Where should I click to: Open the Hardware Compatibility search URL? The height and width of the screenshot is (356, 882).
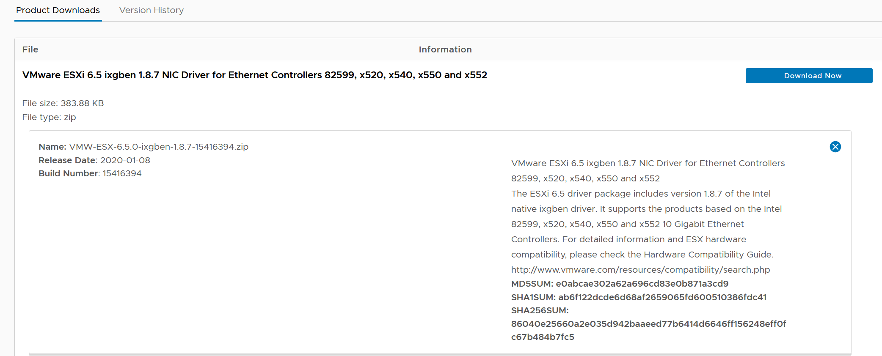[640, 270]
